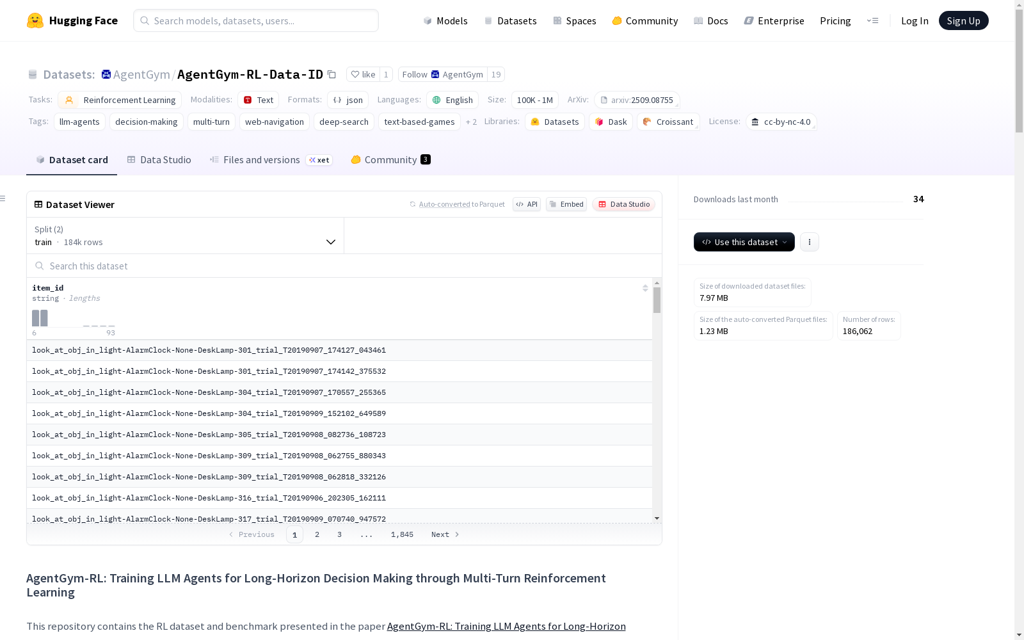Click the Datasets icon beside the title
1024x640 pixels.
pyautogui.click(x=33, y=75)
